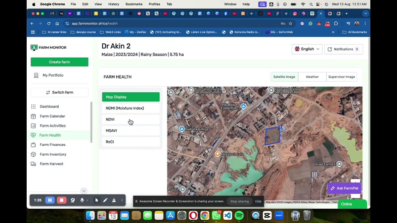
Task: Click the Ask FarmPal sparkle button
Action: coord(344,188)
